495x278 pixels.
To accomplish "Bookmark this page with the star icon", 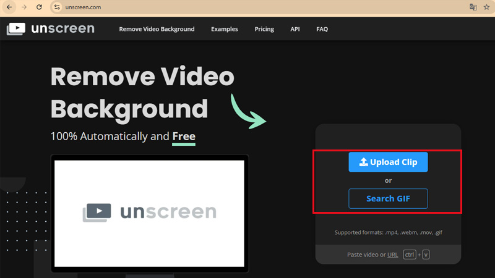I will 487,7.
